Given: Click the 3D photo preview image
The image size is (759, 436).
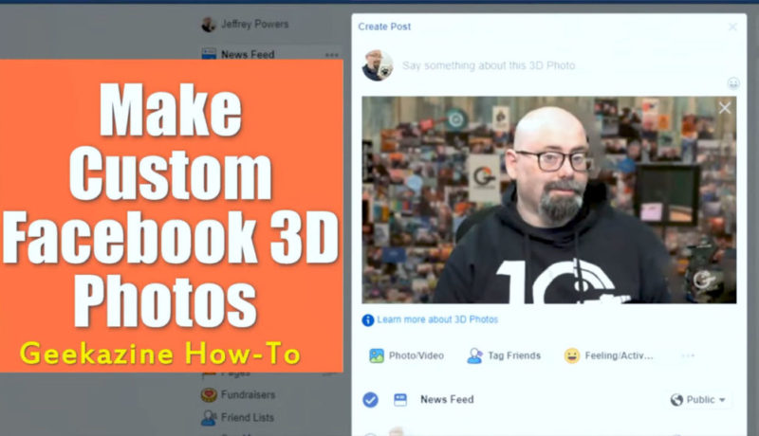Looking at the screenshot, I should pyautogui.click(x=549, y=200).
